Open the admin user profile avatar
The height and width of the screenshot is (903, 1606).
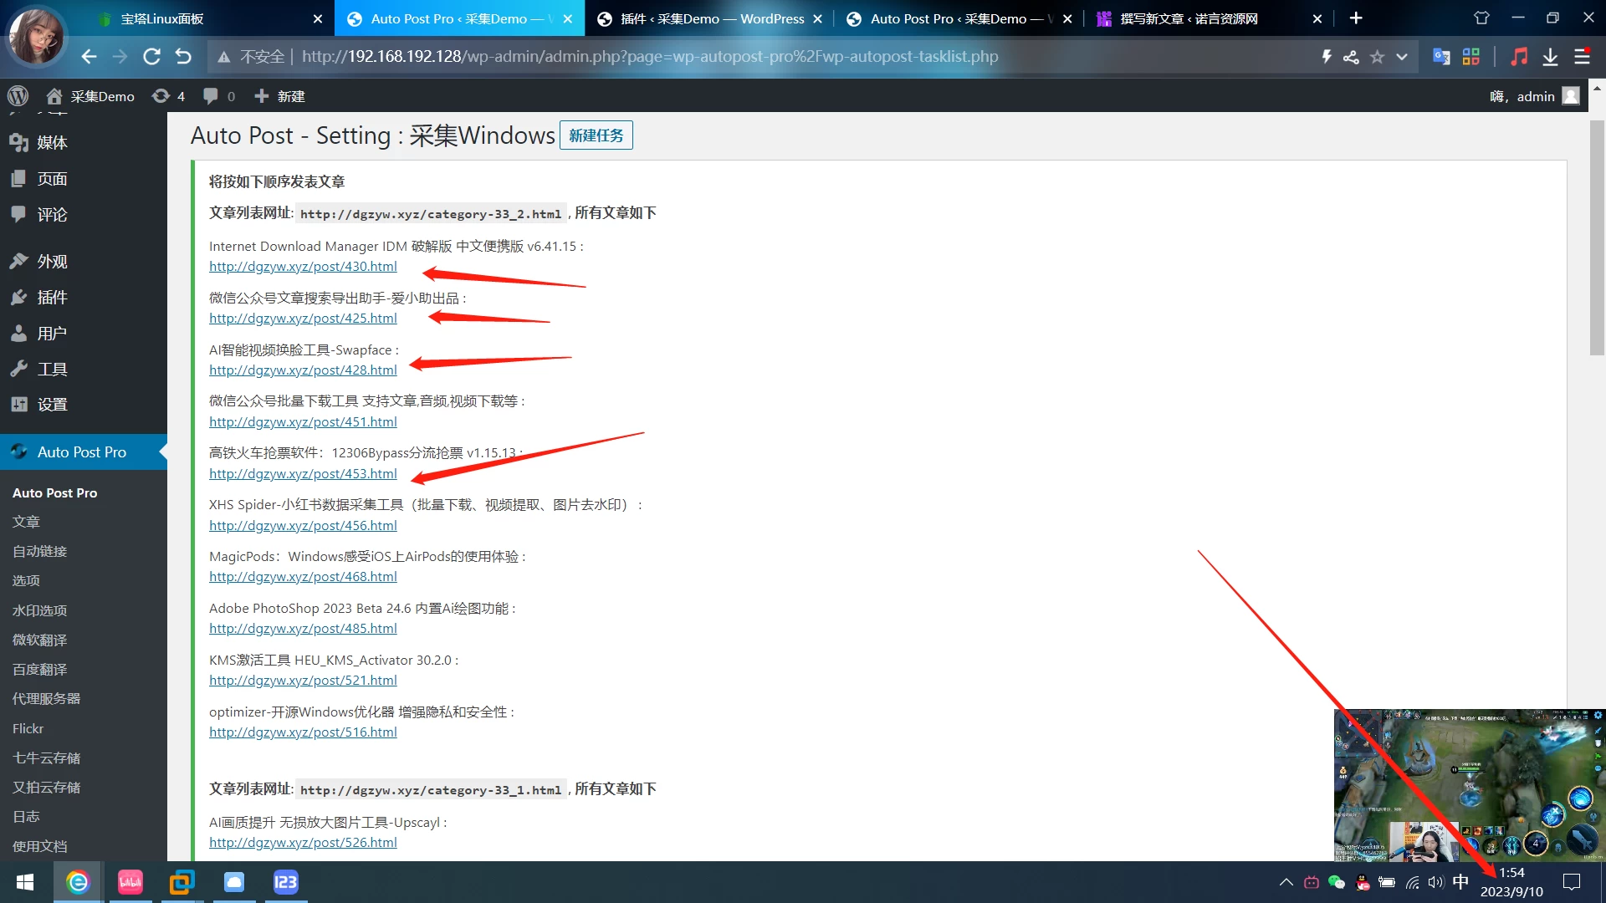pyautogui.click(x=1571, y=96)
